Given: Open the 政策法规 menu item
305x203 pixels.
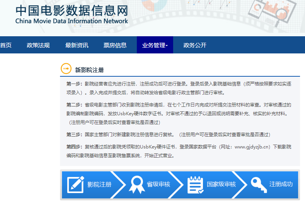Looking at the screenshot, I should point(38,45).
